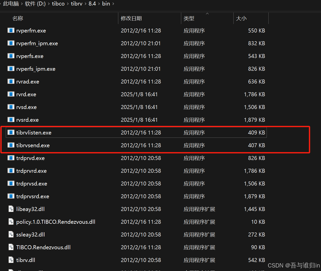This screenshot has height=271, width=321.
Task: Sort files by the 修改日期 column header
Action: (x=131, y=18)
